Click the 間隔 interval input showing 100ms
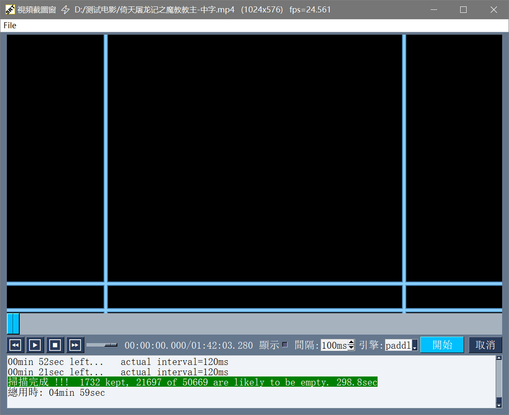Image resolution: width=509 pixels, height=415 pixels. (334, 345)
